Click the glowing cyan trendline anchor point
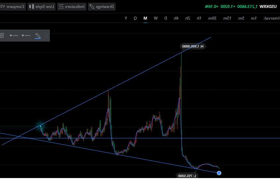Viewport: 280px width, 191px height. 41,126
